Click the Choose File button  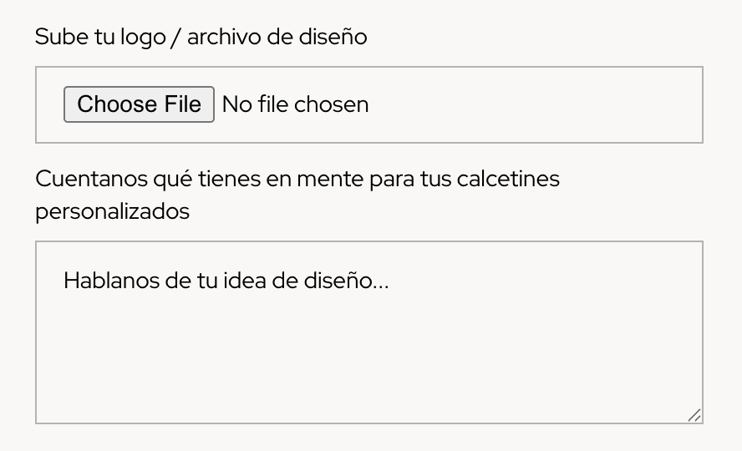[139, 104]
